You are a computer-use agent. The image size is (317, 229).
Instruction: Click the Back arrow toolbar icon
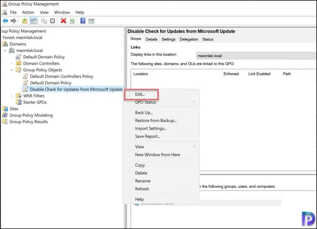point(6,21)
